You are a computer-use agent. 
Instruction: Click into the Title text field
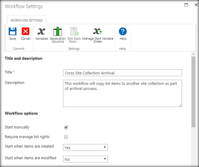[122, 73]
